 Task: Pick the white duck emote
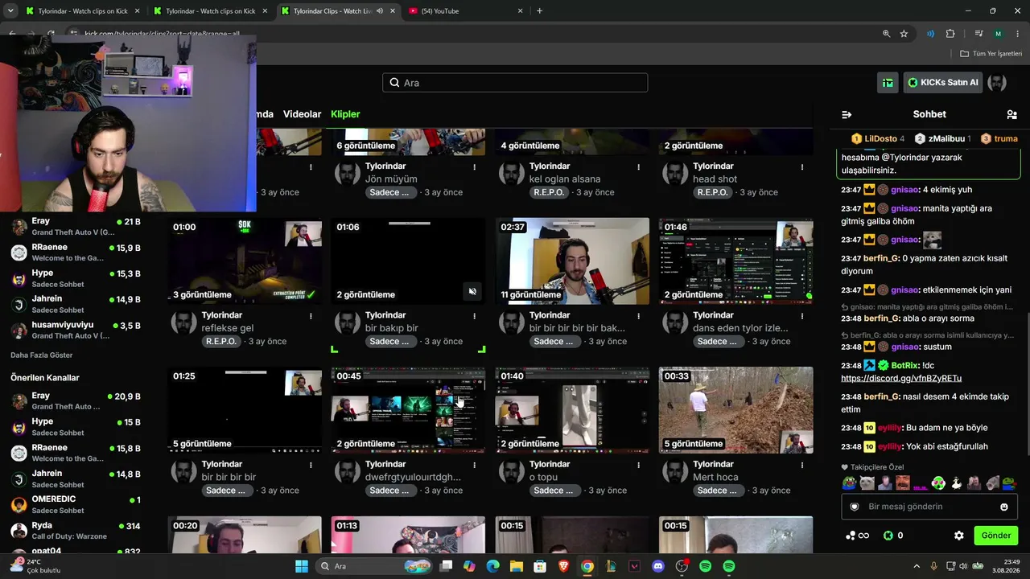956,483
